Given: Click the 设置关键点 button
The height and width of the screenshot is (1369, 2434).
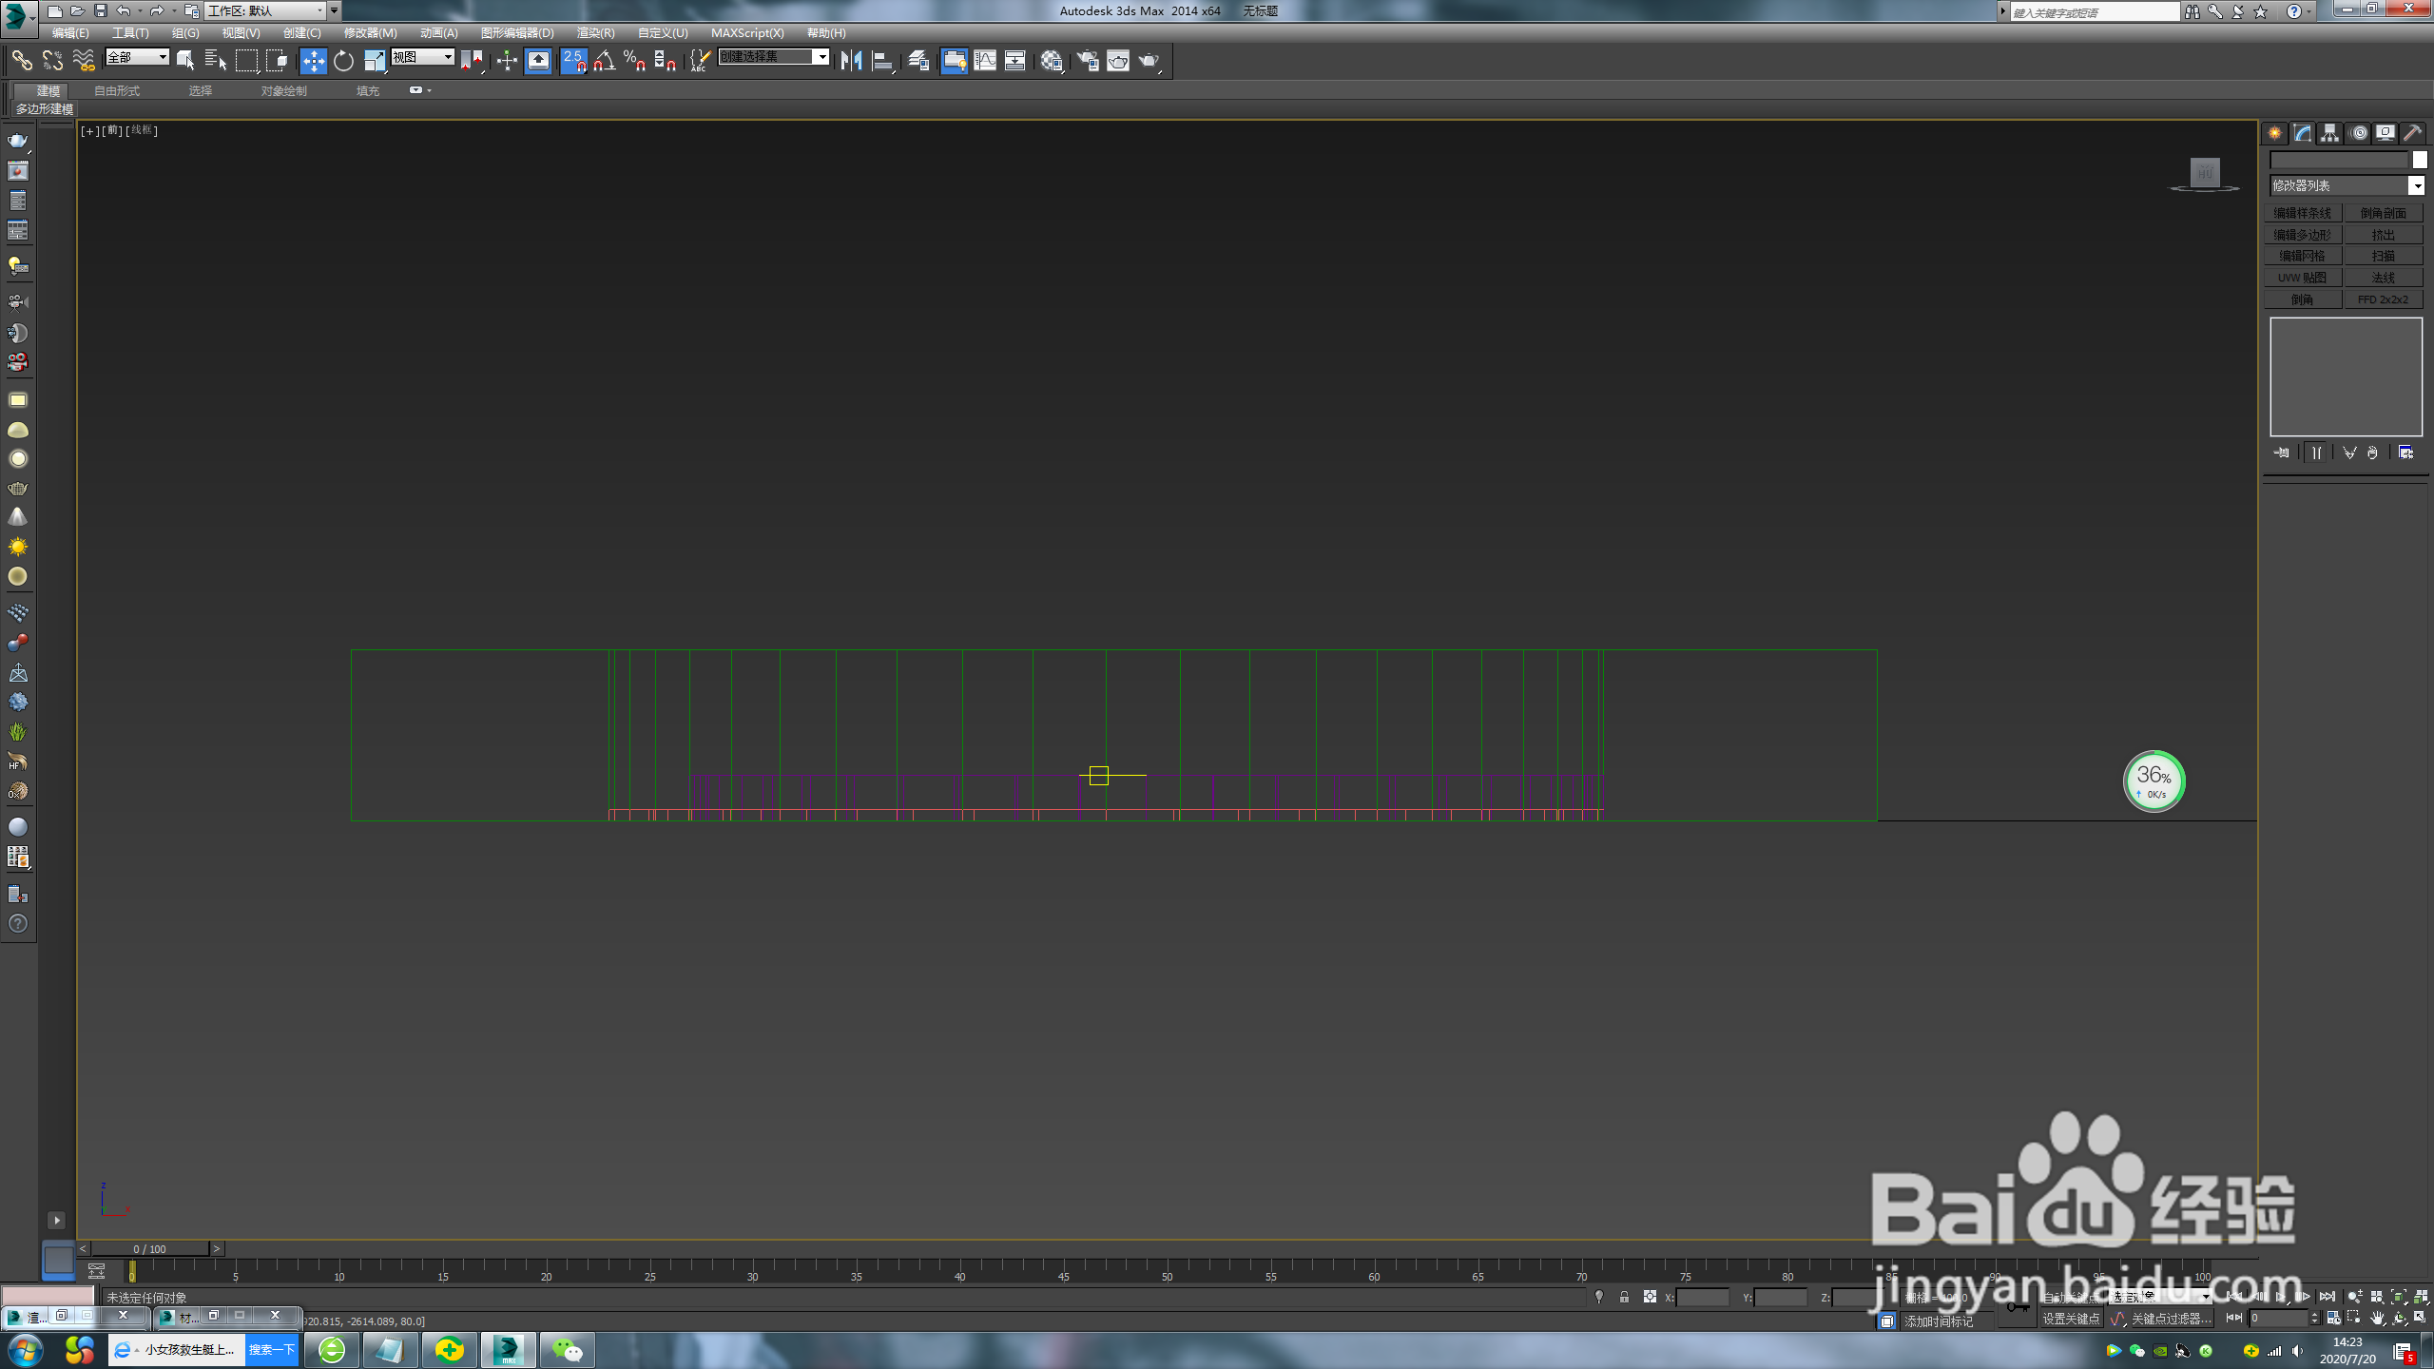Looking at the screenshot, I should 2070,1319.
